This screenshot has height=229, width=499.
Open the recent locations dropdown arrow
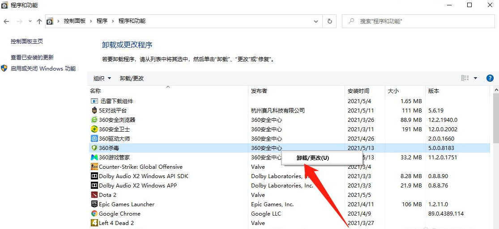point(30,21)
